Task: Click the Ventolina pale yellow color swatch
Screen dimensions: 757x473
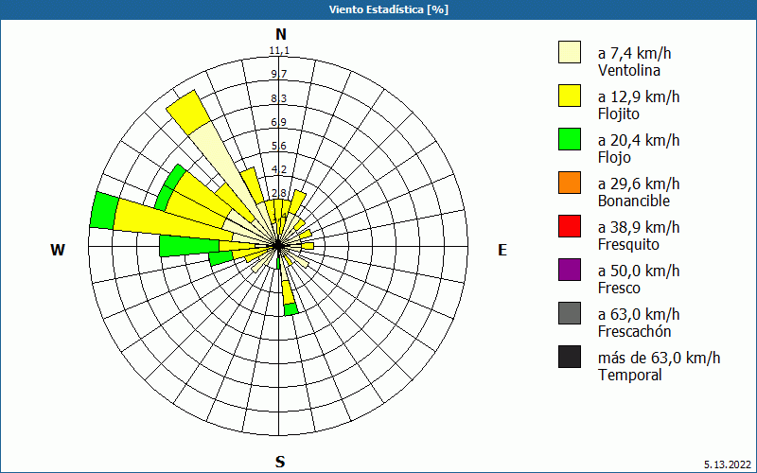Action: [x=570, y=52]
